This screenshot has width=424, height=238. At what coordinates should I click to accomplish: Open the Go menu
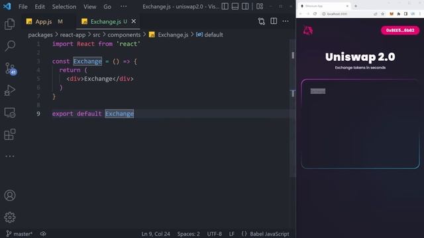[107, 7]
